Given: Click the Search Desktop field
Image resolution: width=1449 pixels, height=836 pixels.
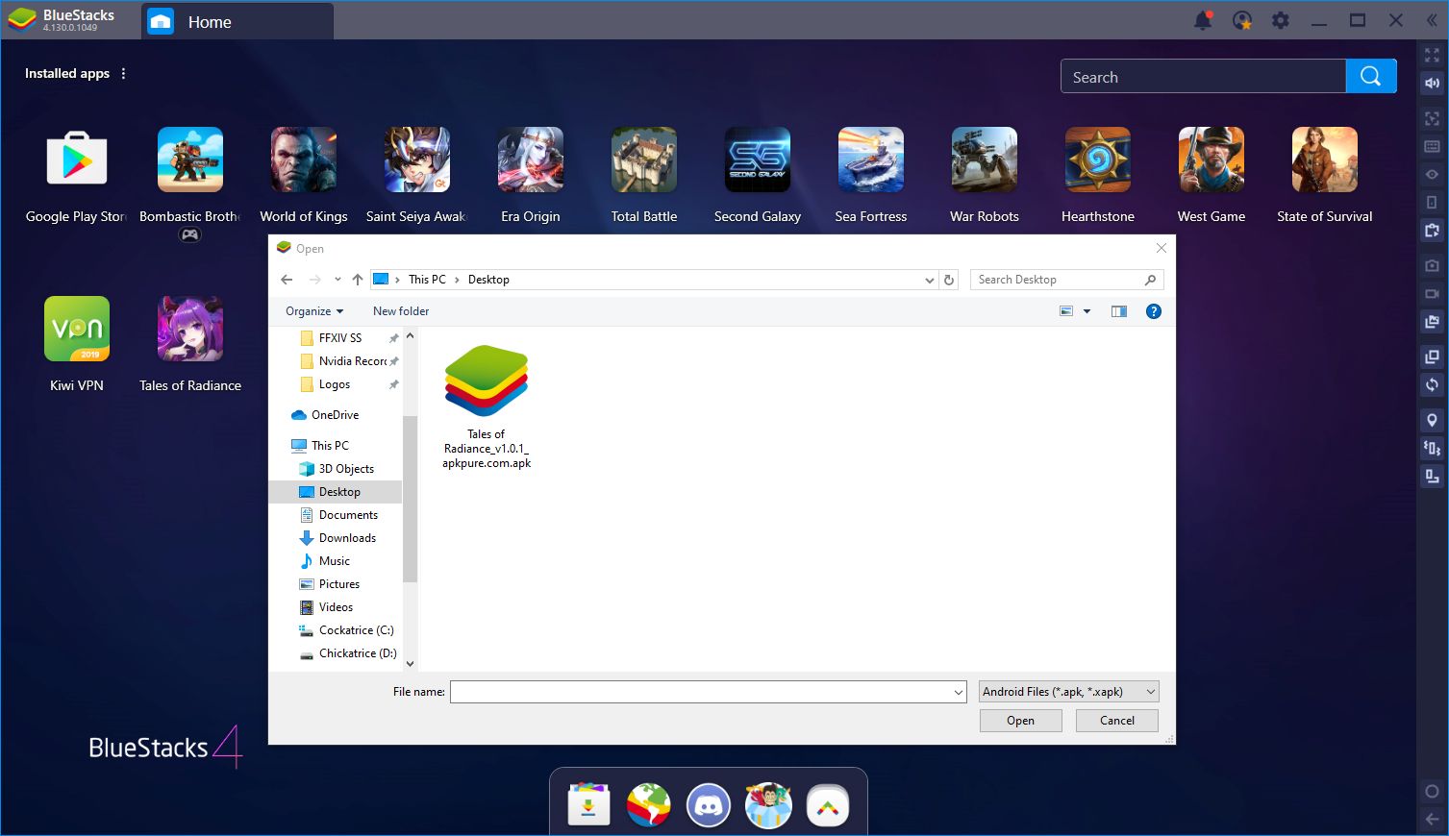Looking at the screenshot, I should pyautogui.click(x=1066, y=280).
